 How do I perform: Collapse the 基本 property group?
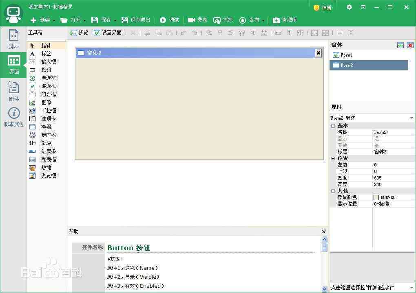click(333, 126)
